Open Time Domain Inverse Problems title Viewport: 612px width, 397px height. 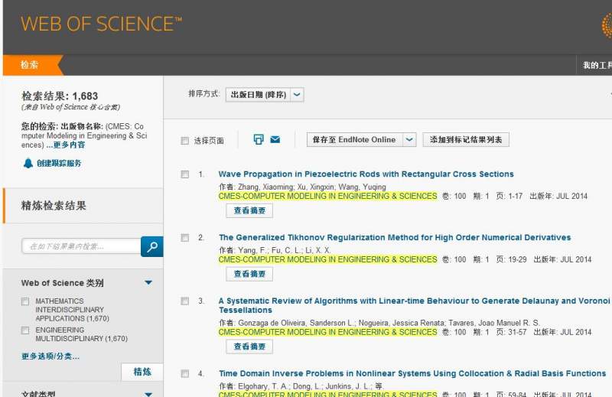pos(412,373)
